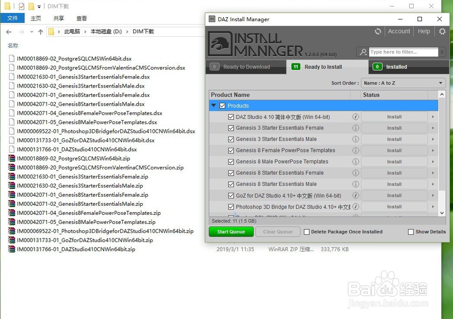
Task: Uncheck DAZ Studio 4.10 package checkbox
Action: (231, 117)
